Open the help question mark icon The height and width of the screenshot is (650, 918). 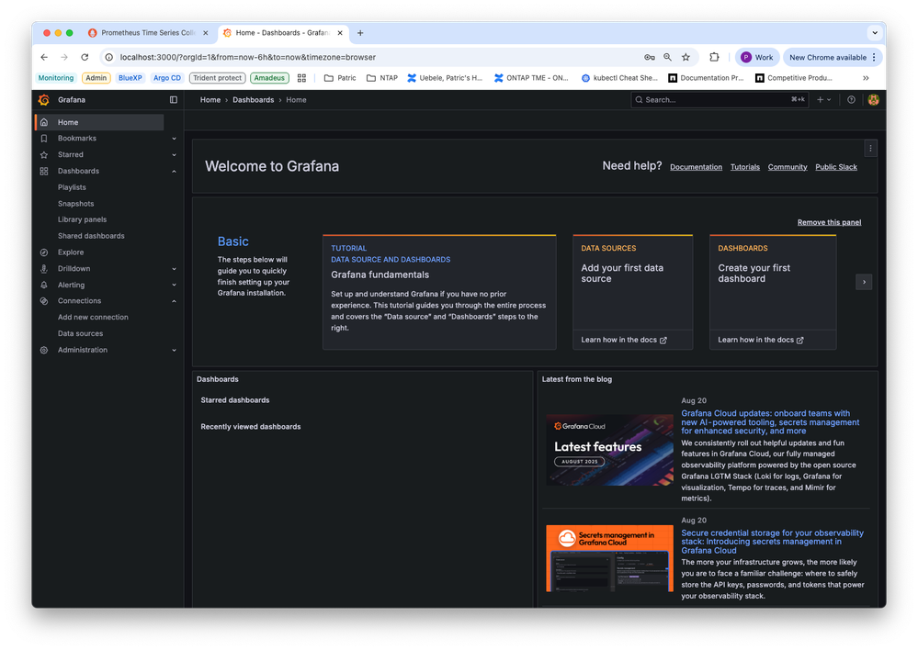[x=851, y=100]
